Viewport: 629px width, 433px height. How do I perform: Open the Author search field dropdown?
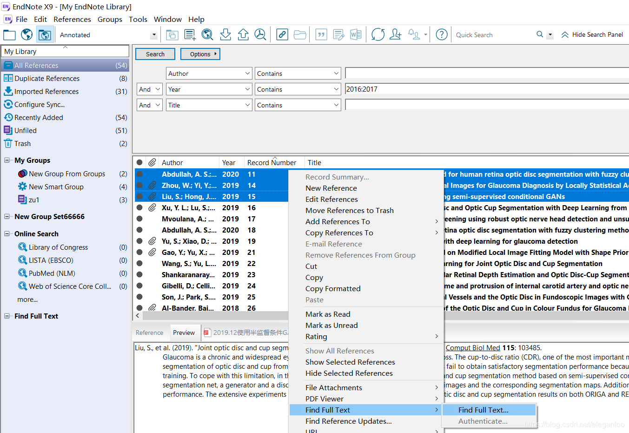tap(247, 73)
